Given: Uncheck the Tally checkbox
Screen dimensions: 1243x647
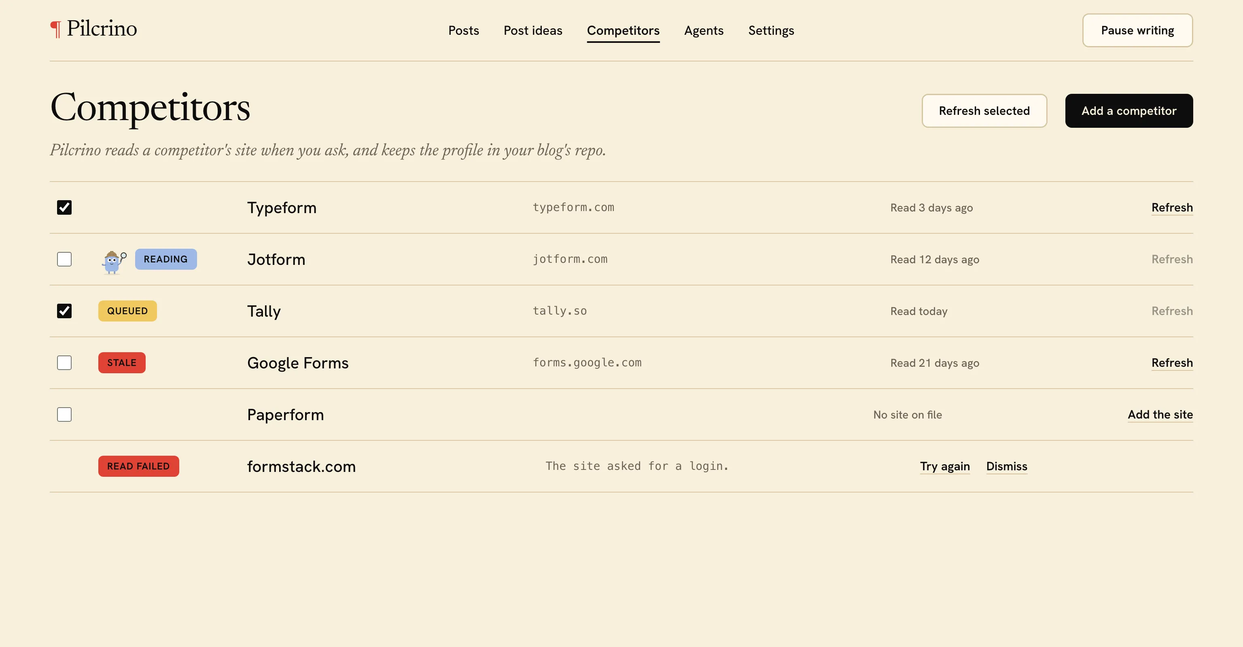Looking at the screenshot, I should 64,311.
